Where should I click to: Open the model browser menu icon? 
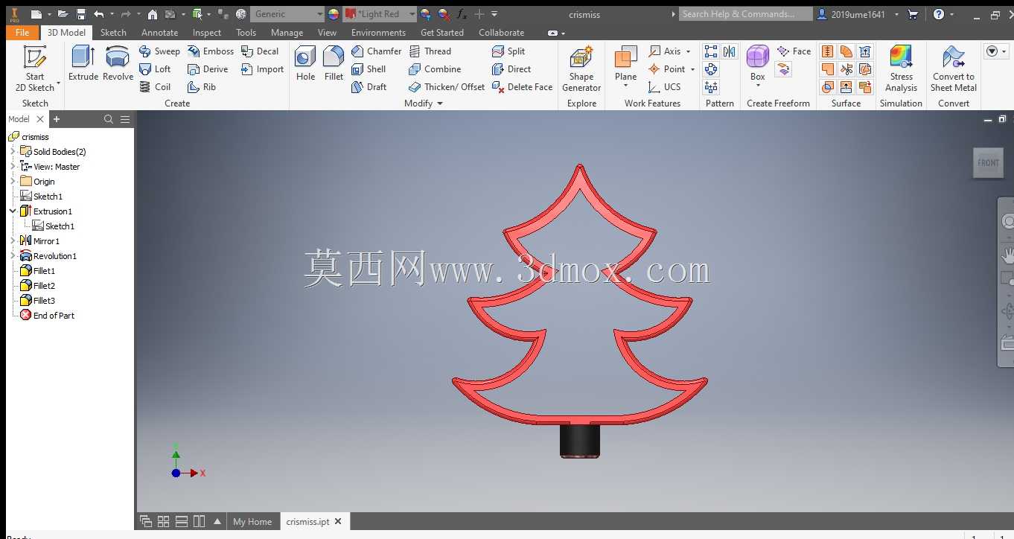click(125, 119)
